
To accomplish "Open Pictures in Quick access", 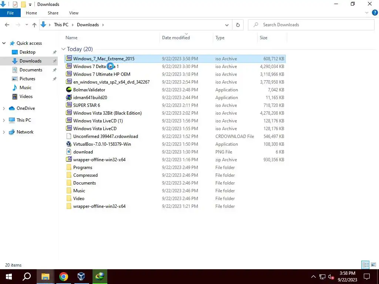I will click(x=27, y=79).
